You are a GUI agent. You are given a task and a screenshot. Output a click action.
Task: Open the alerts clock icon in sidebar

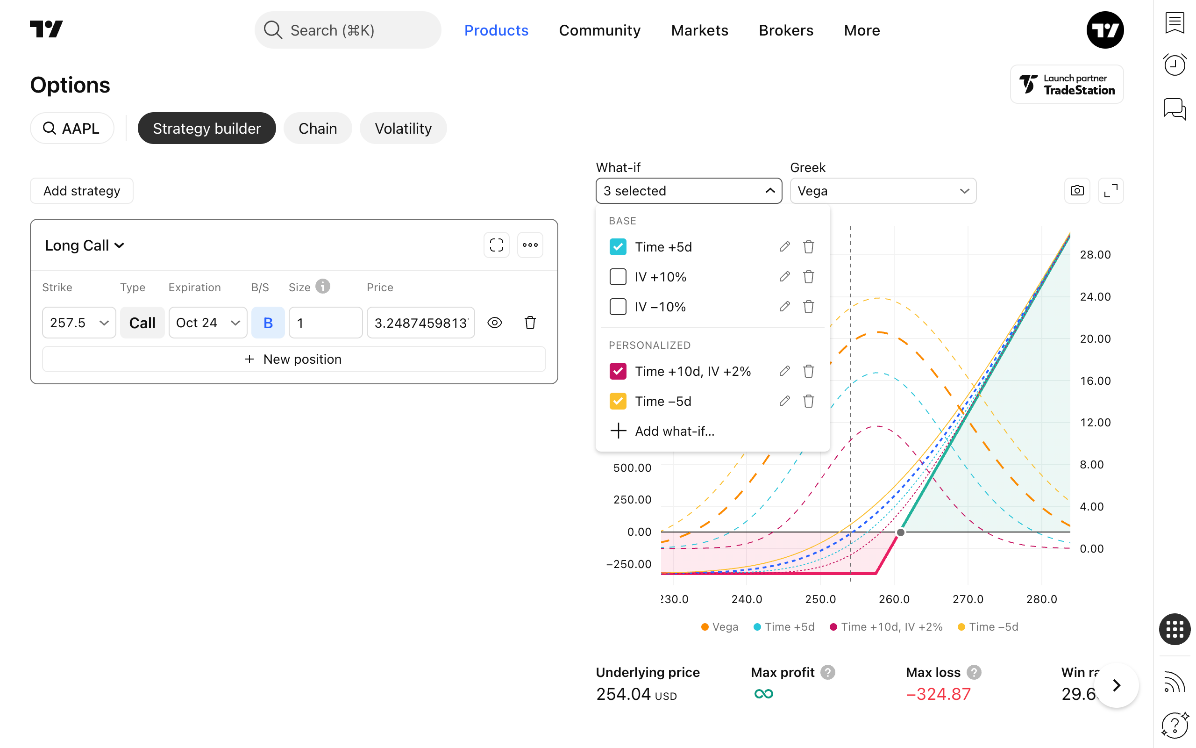click(1174, 65)
